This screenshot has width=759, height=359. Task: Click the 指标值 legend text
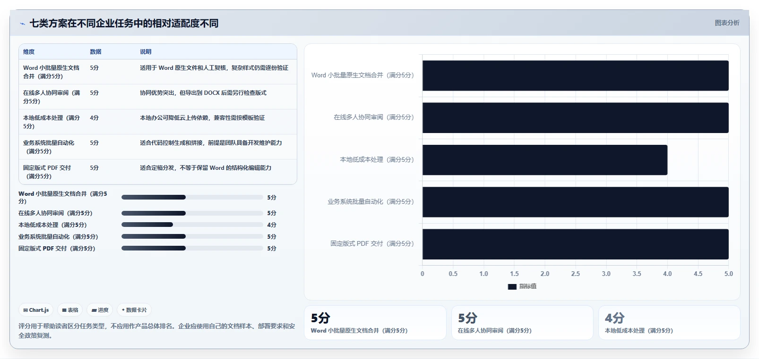[528, 286]
